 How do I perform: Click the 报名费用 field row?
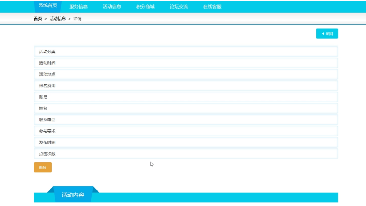pos(186,86)
